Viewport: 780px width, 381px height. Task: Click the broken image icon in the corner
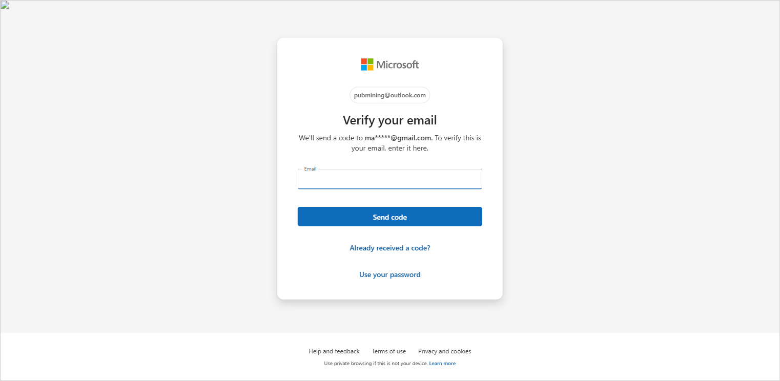pyautogui.click(x=5, y=5)
